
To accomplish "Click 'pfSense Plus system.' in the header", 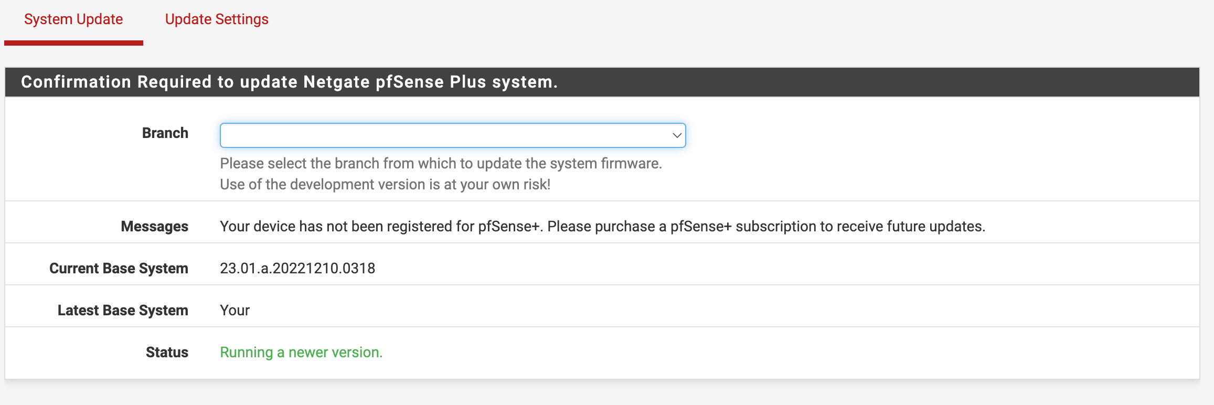I will pyautogui.click(x=466, y=82).
